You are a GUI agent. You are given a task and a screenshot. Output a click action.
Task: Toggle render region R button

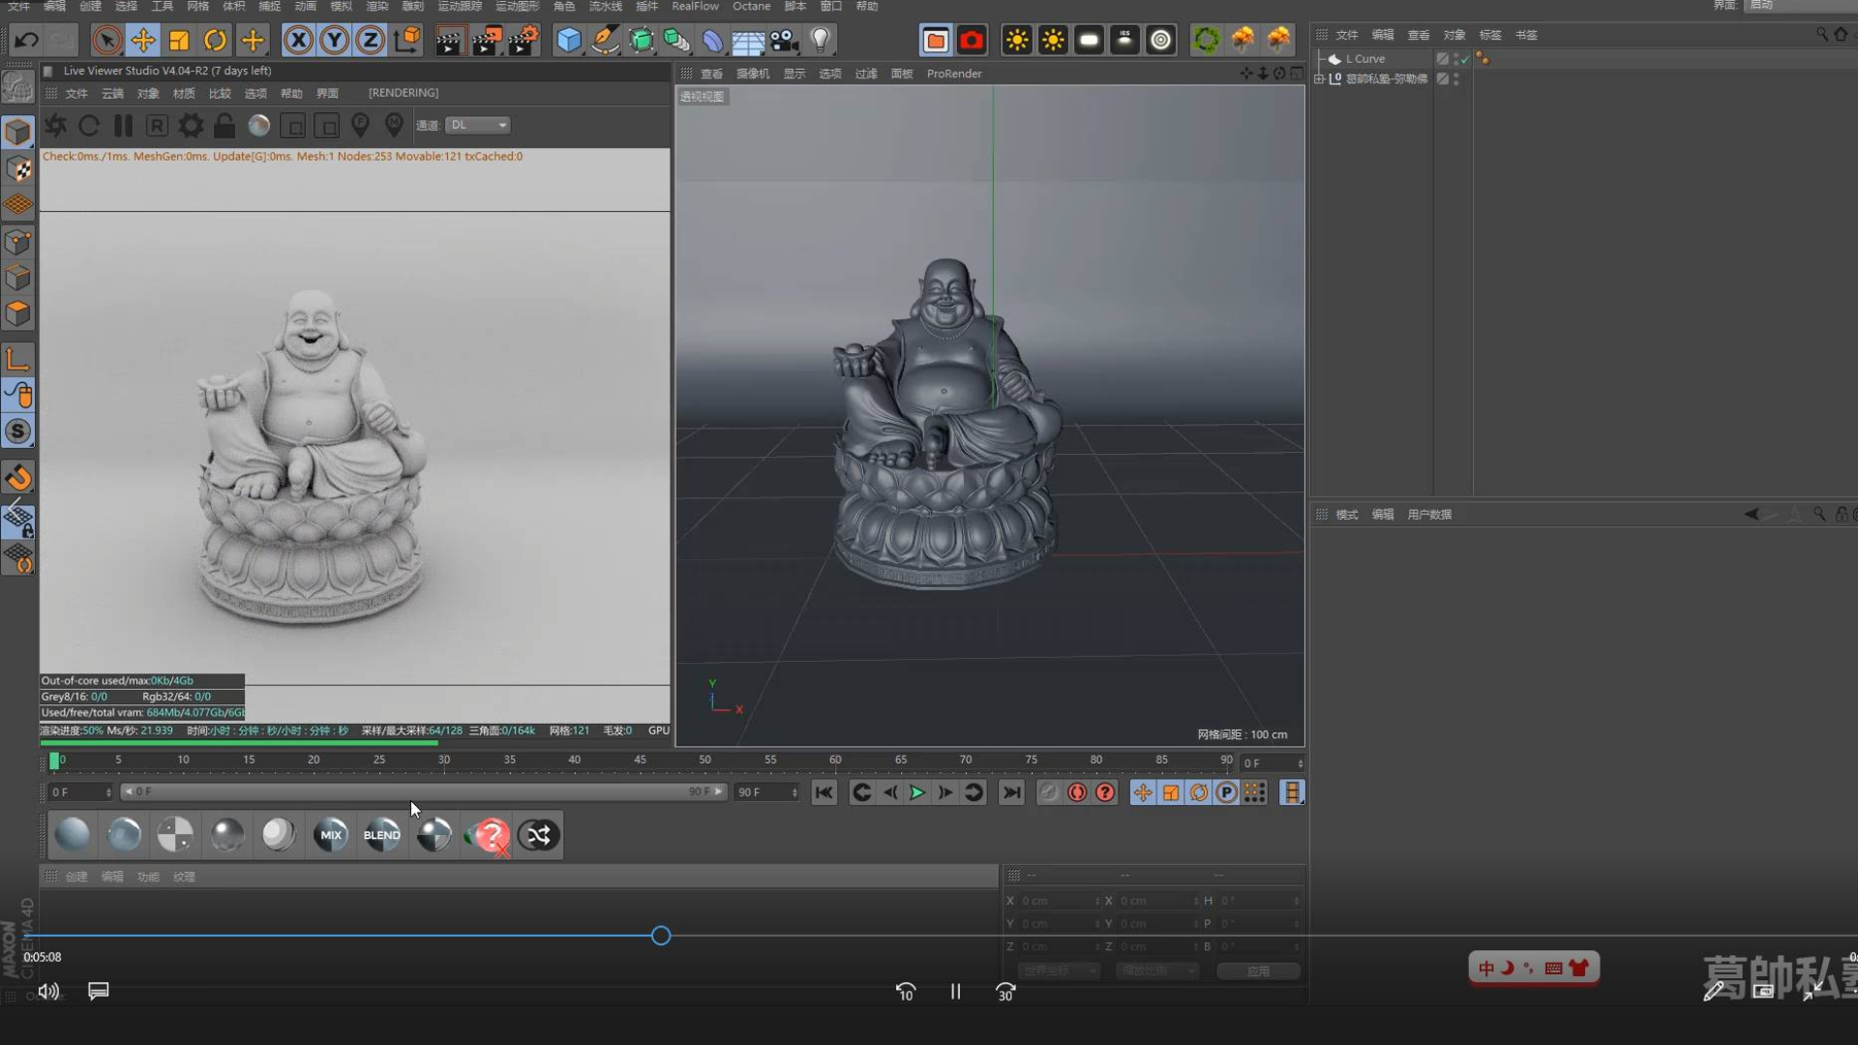click(x=157, y=125)
